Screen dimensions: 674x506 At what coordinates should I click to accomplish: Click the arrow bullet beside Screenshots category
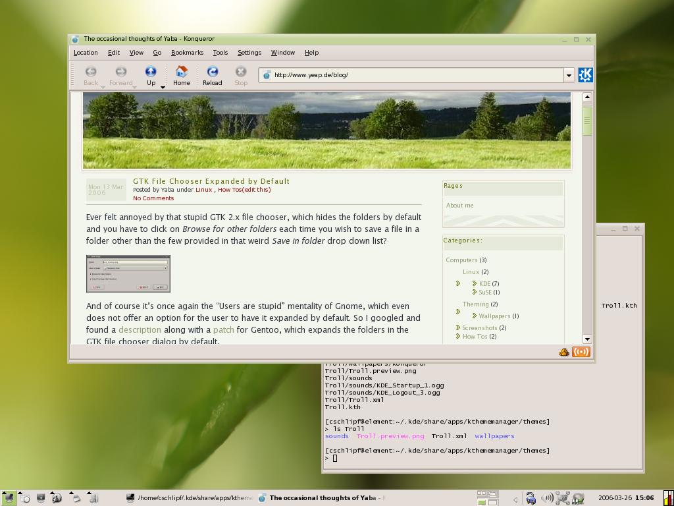(458, 327)
